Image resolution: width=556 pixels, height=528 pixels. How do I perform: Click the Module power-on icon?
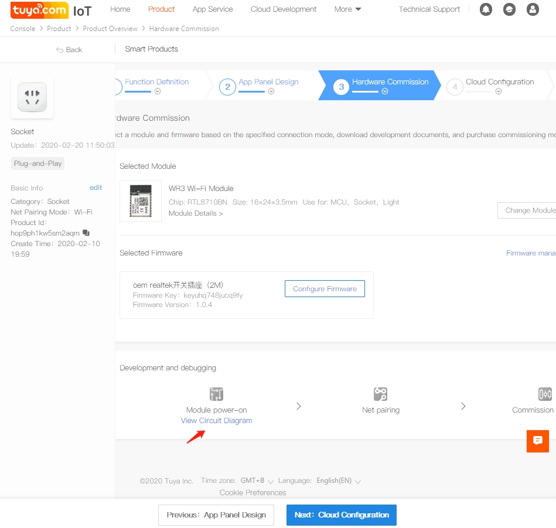(216, 394)
